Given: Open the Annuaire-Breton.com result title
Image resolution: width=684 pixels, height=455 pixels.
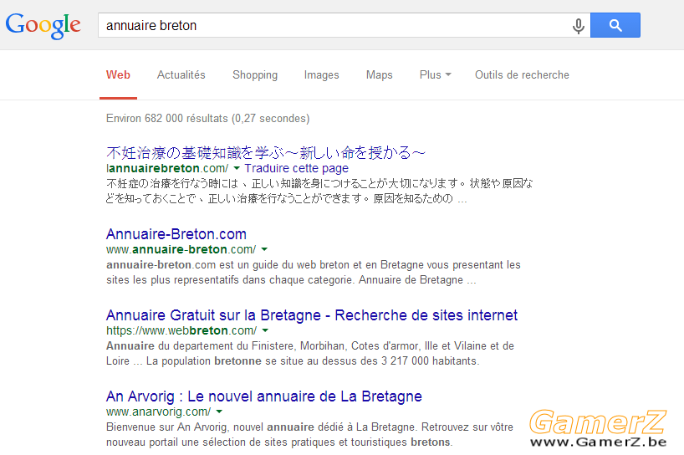Looking at the screenshot, I should tap(176, 234).
